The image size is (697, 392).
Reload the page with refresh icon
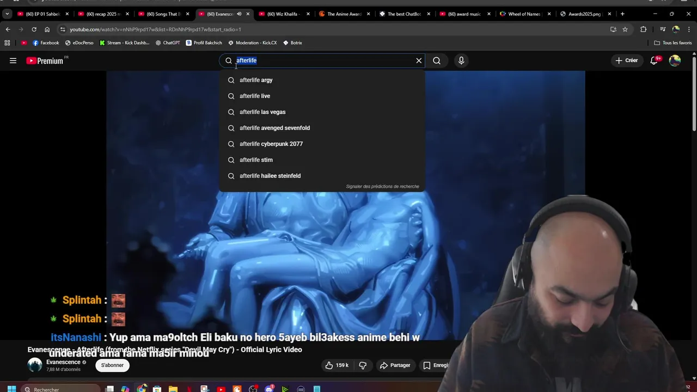pos(34,29)
